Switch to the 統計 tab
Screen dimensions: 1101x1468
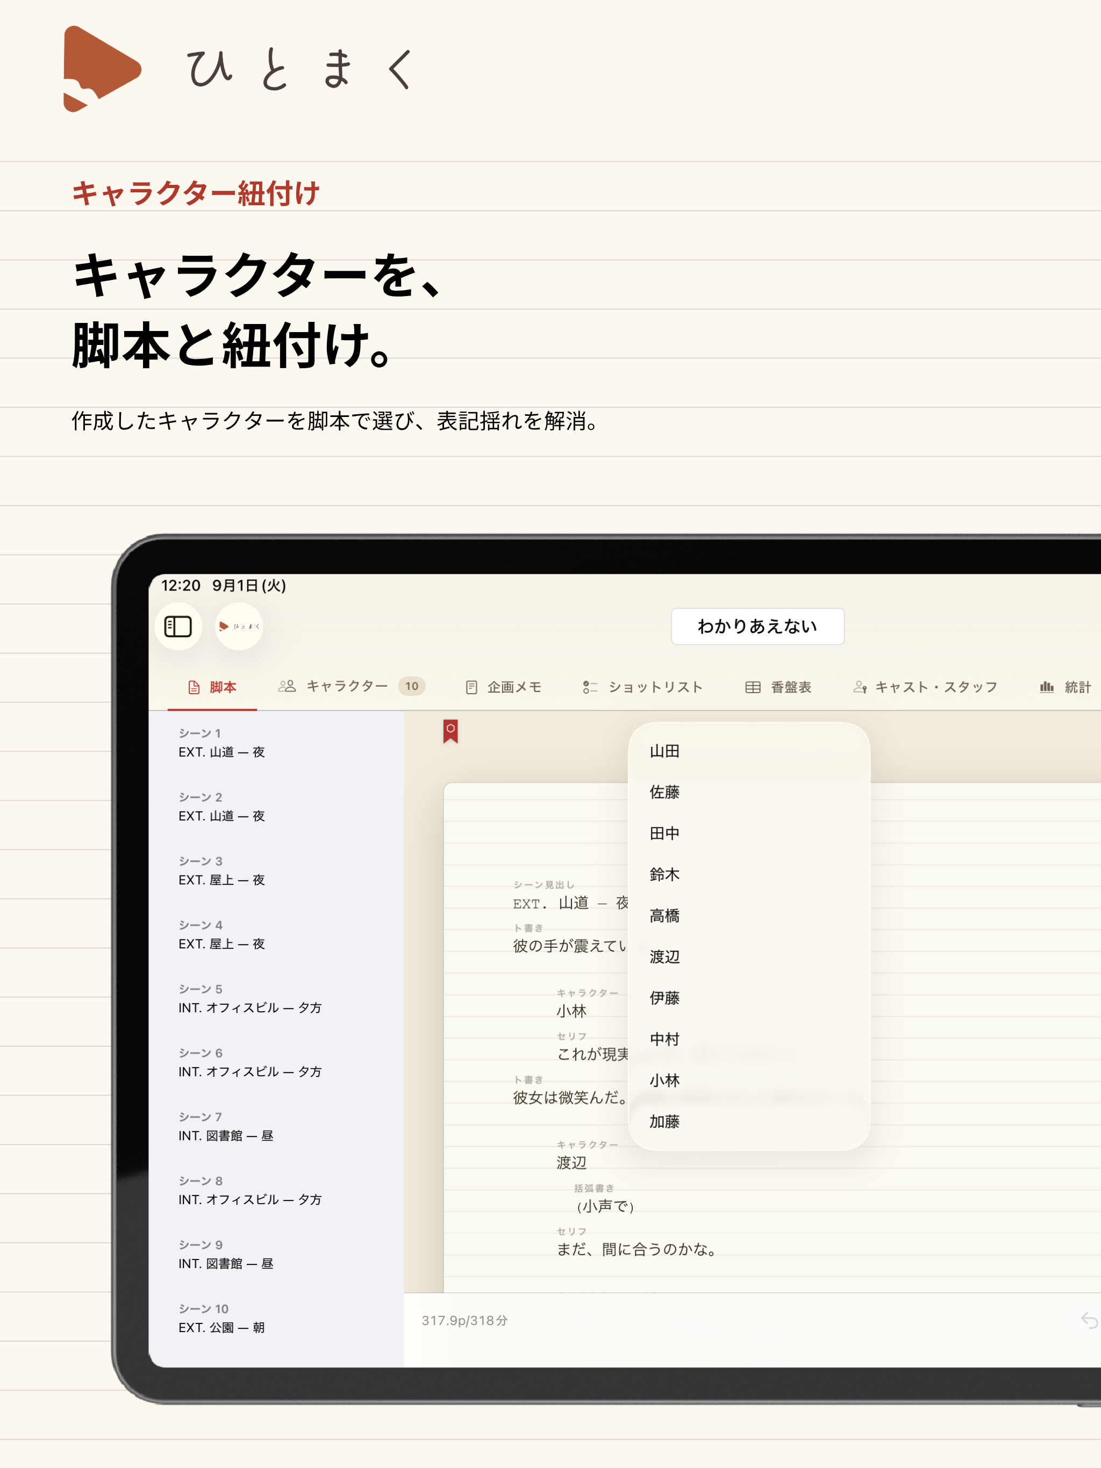coord(1065,687)
